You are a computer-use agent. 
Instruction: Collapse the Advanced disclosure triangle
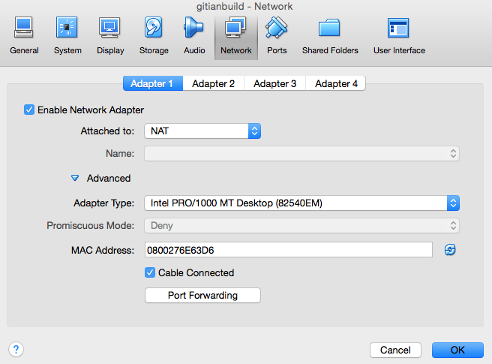click(x=75, y=179)
